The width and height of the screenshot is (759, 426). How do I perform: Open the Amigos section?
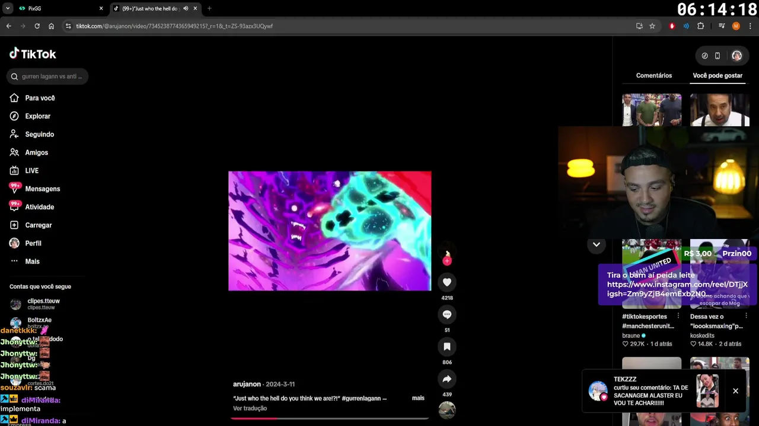pyautogui.click(x=36, y=153)
